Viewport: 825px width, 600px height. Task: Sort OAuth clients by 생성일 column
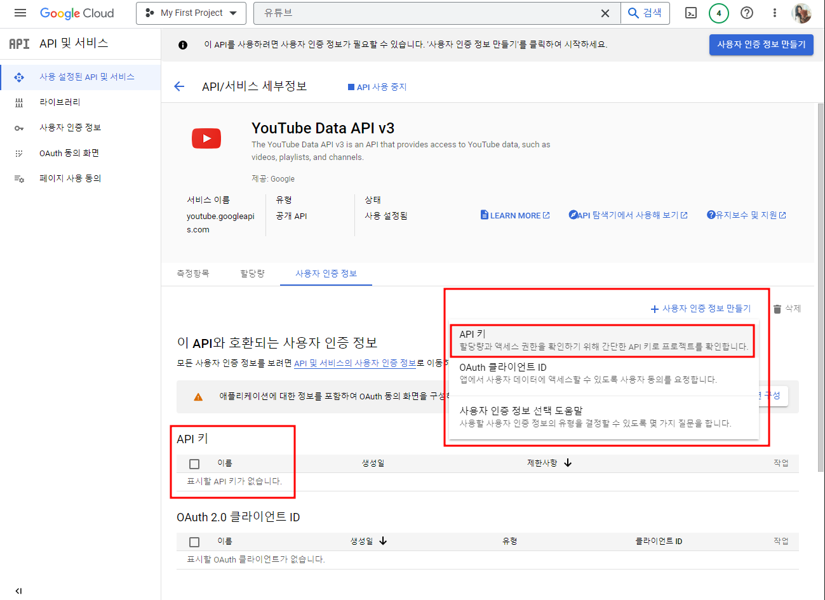tap(368, 541)
